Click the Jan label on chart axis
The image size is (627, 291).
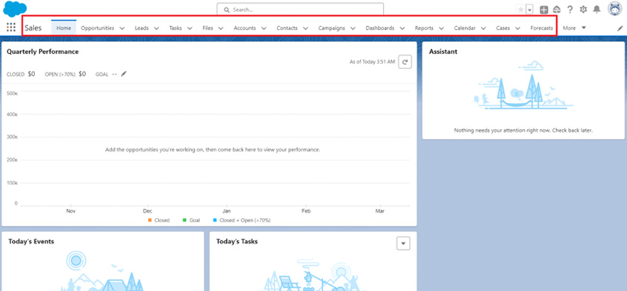pyautogui.click(x=226, y=210)
